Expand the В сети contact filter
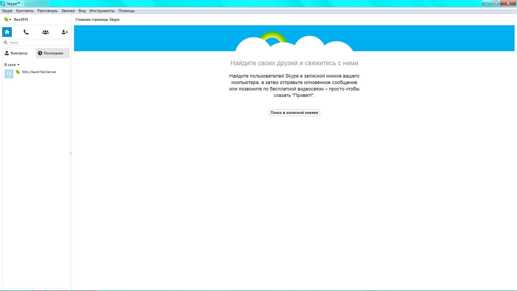The image size is (517, 291). pyautogui.click(x=12, y=65)
